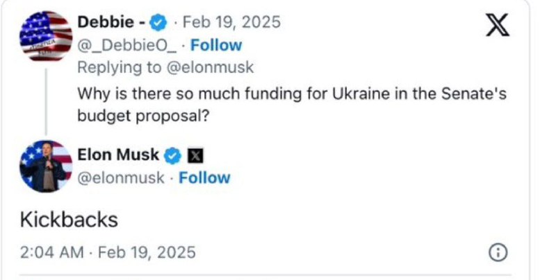Click Debbie's blue verified badge
The width and height of the screenshot is (556, 280).
coord(158,22)
